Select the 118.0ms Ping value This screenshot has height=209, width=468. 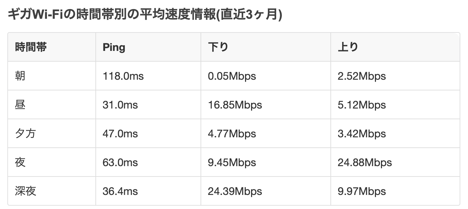123,76
